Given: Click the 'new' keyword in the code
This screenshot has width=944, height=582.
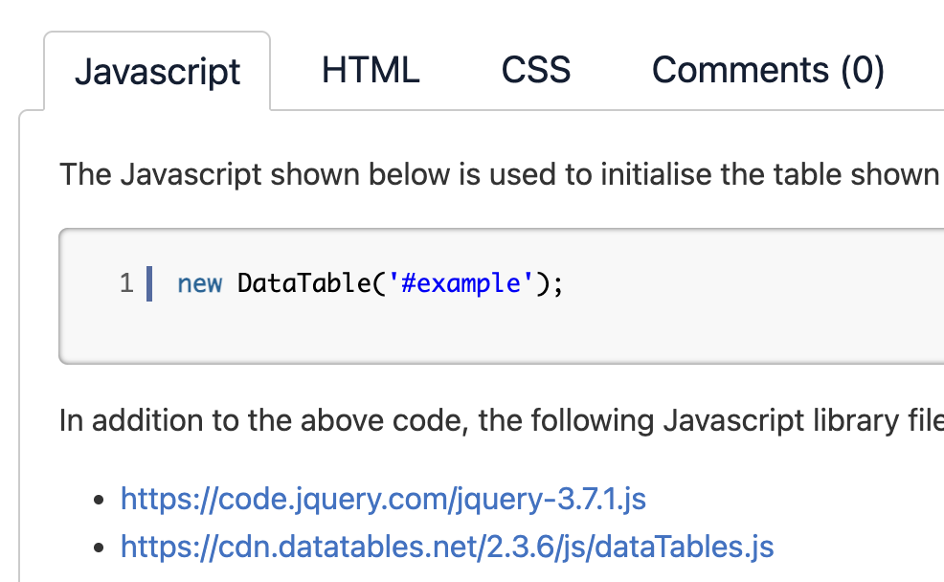Looking at the screenshot, I should point(200,283).
